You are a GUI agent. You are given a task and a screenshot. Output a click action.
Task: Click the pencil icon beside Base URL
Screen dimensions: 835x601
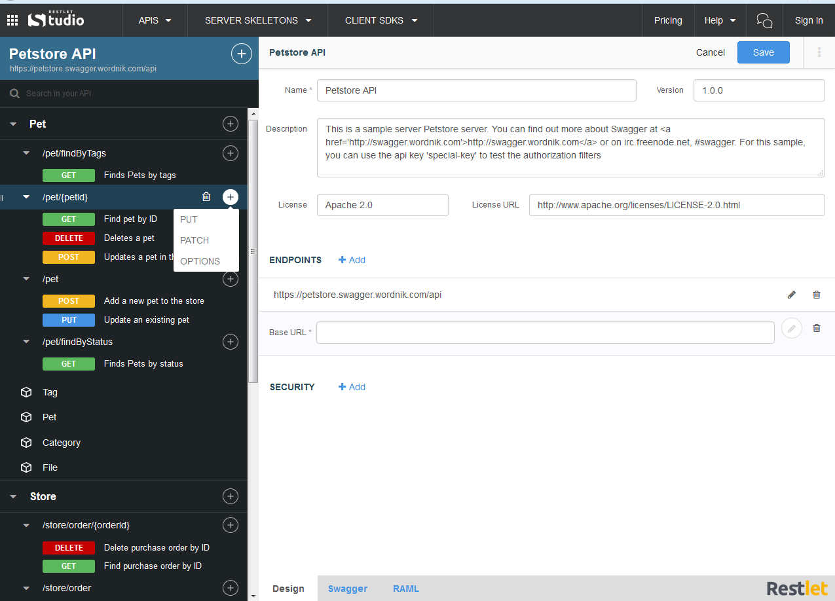792,328
